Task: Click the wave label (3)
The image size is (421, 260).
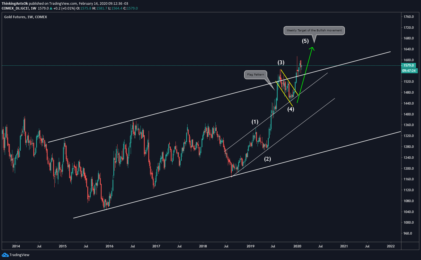Action: pyautogui.click(x=281, y=62)
